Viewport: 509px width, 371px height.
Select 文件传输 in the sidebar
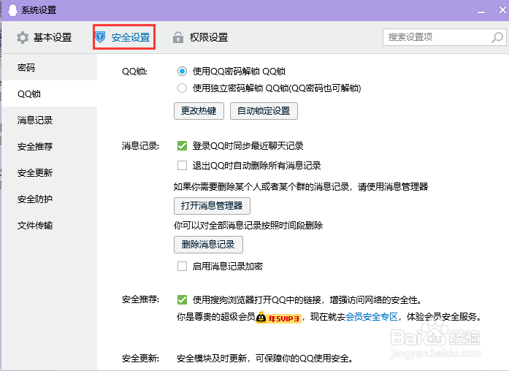[50, 225]
